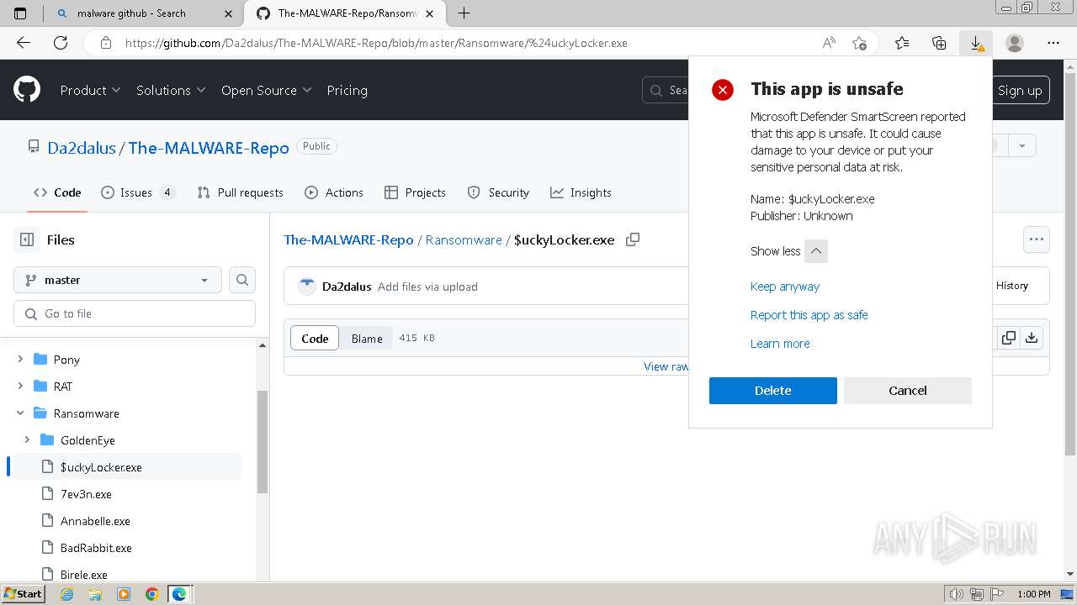Screen dimensions: 1077x605
Task: Open a new browser tab
Action: [464, 13]
